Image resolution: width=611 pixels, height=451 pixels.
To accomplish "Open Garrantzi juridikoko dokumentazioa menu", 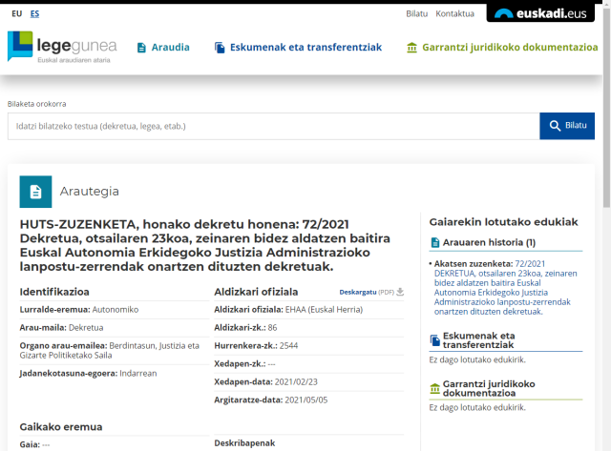I will pos(502,48).
